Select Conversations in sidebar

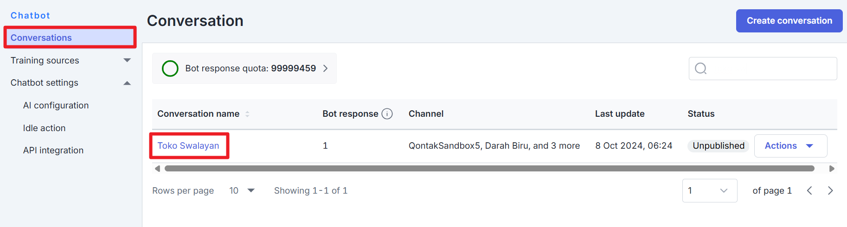(41, 38)
